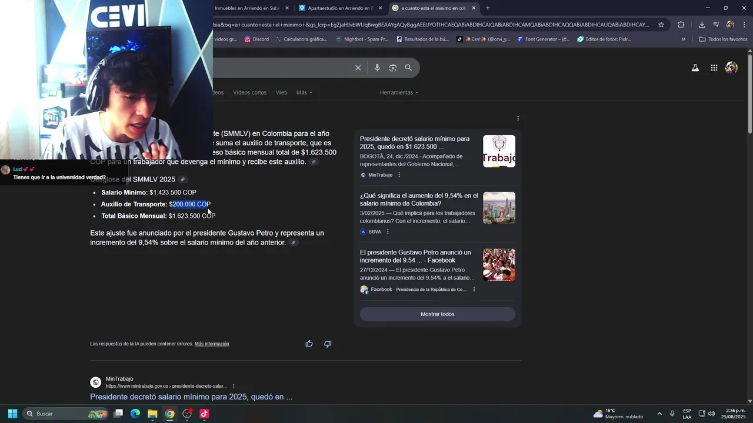This screenshot has height=423, width=753.
Task: Open the Google account avatar on the page
Action: click(731, 68)
